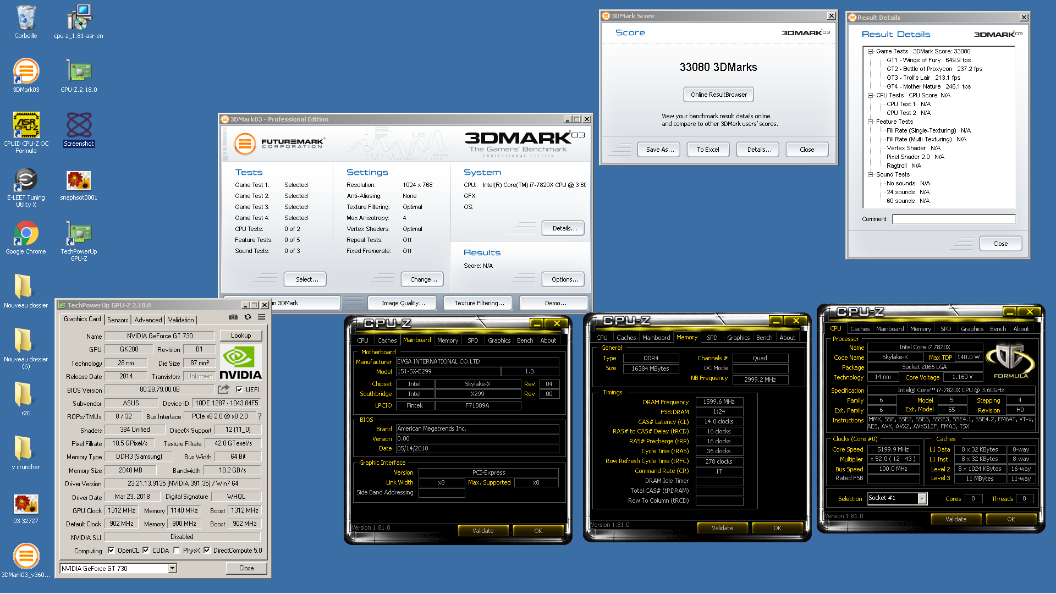Click the Lookup button in GPU-Z
This screenshot has height=594, width=1056.
coord(241,335)
